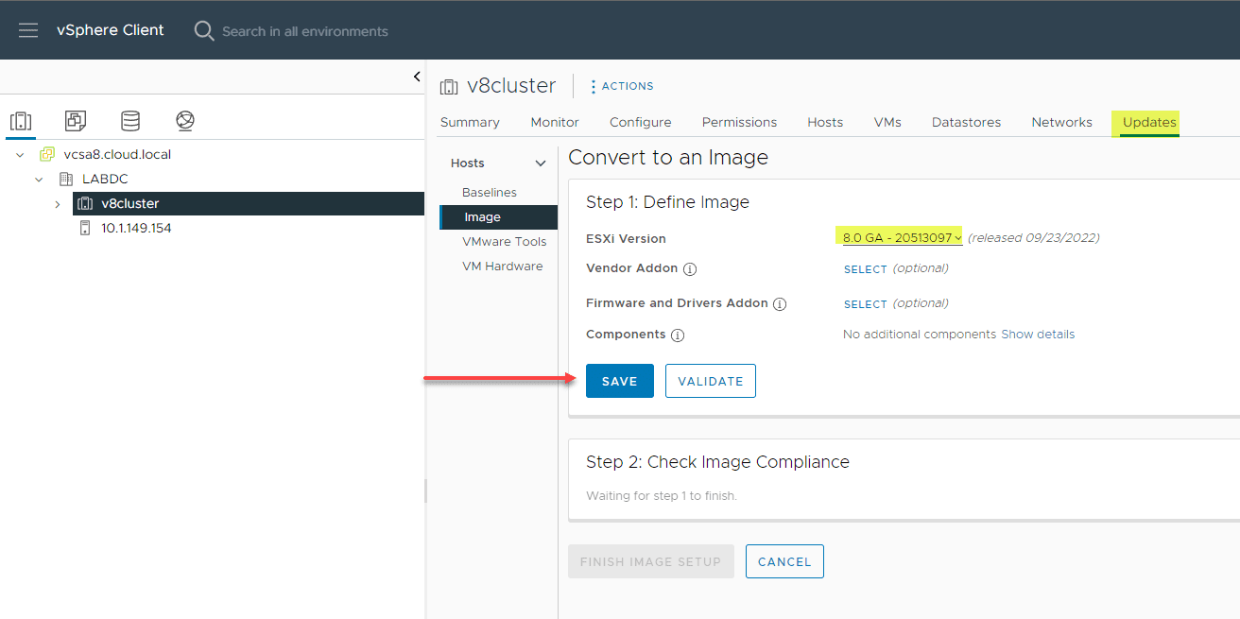
Task: Click the VALIDATE button
Action: [710, 381]
